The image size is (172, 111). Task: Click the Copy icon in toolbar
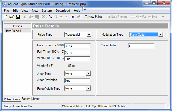click(x=31, y=17)
